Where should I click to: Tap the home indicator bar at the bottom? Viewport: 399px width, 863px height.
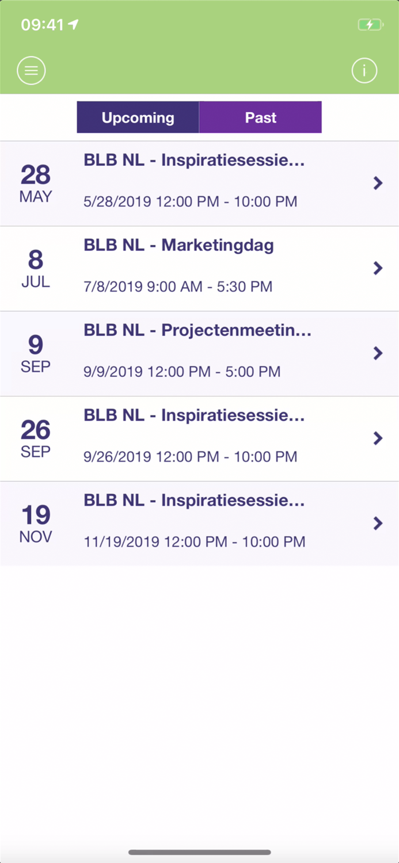199,851
